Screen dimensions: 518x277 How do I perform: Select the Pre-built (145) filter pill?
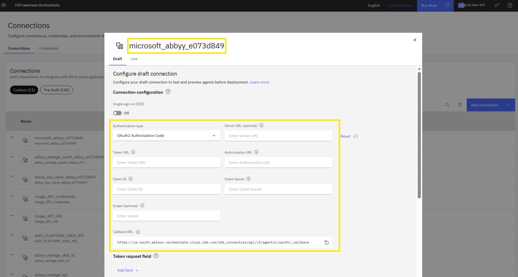pyautogui.click(x=57, y=90)
